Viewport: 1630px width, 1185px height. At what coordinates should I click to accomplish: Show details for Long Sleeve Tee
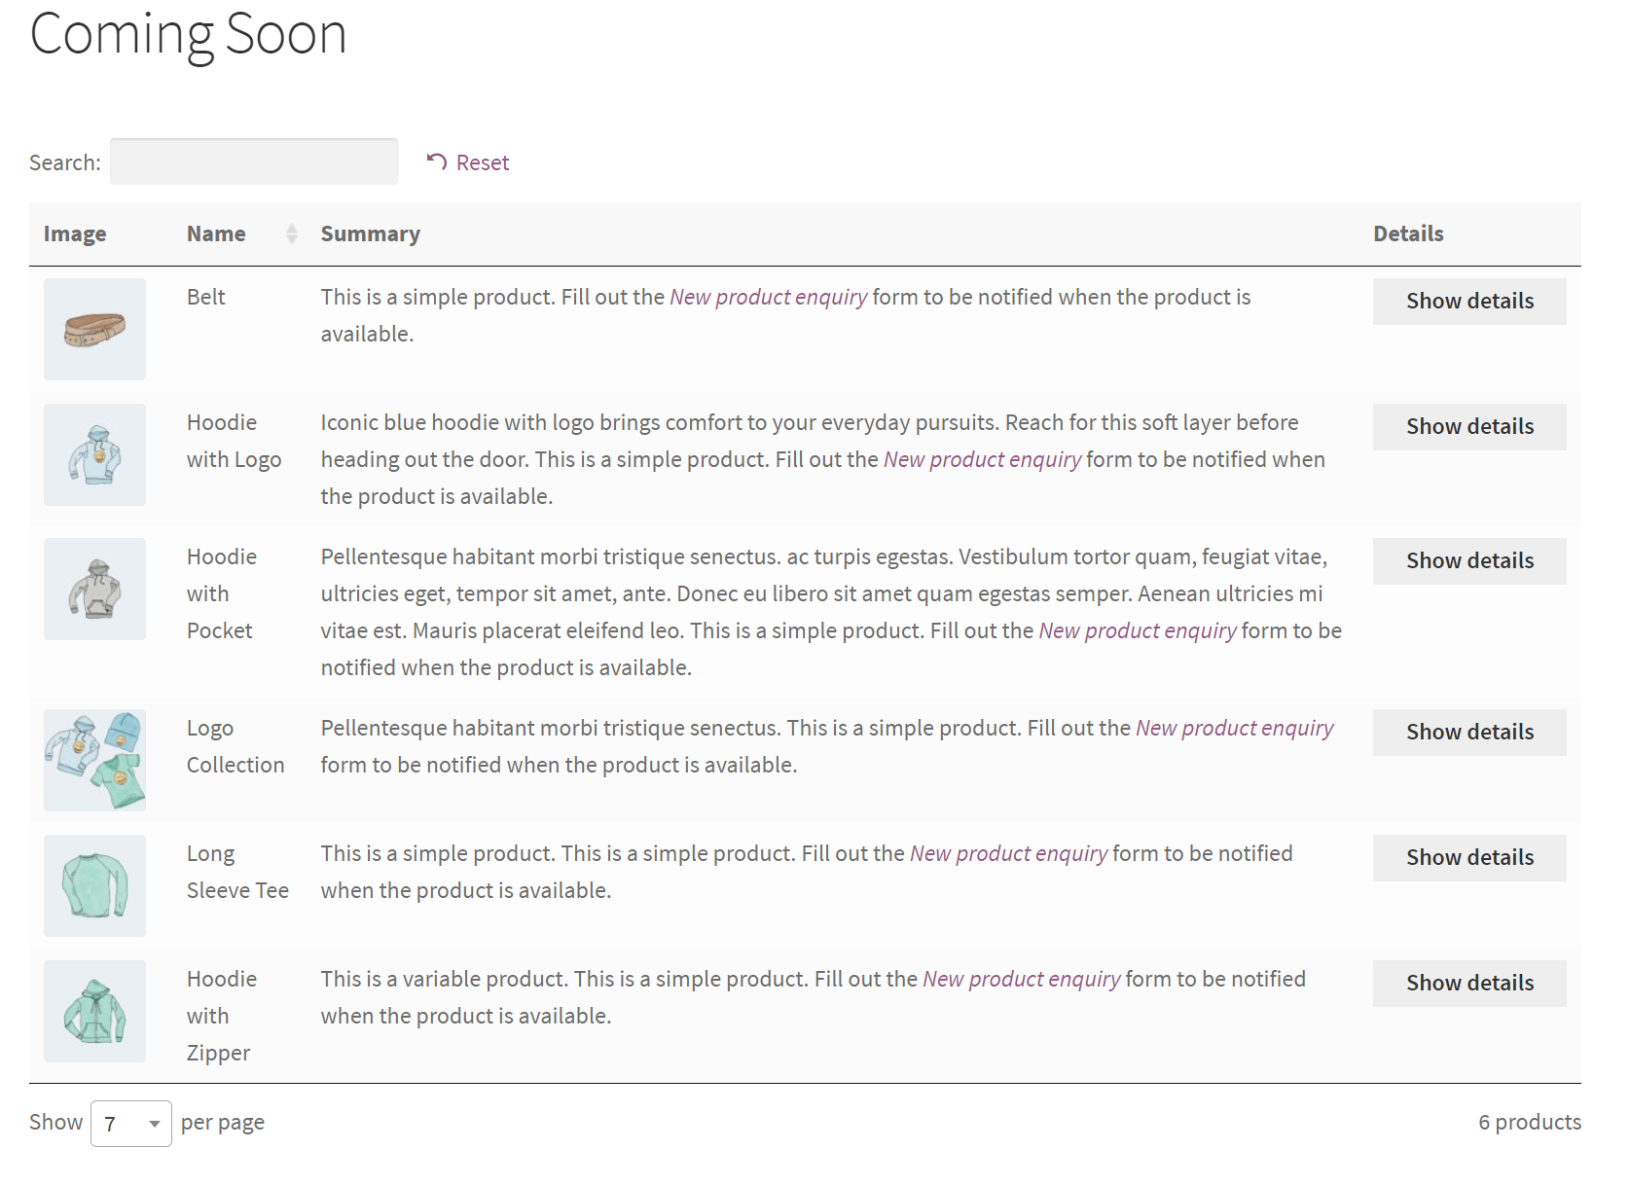1468,857
